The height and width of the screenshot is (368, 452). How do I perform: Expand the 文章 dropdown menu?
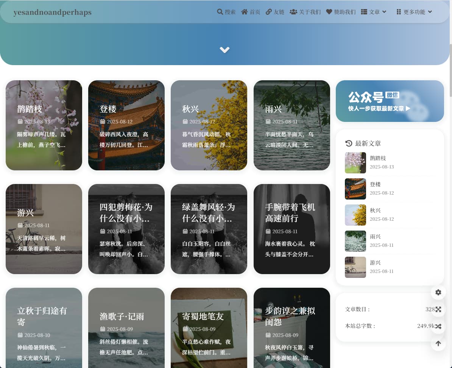click(x=374, y=12)
